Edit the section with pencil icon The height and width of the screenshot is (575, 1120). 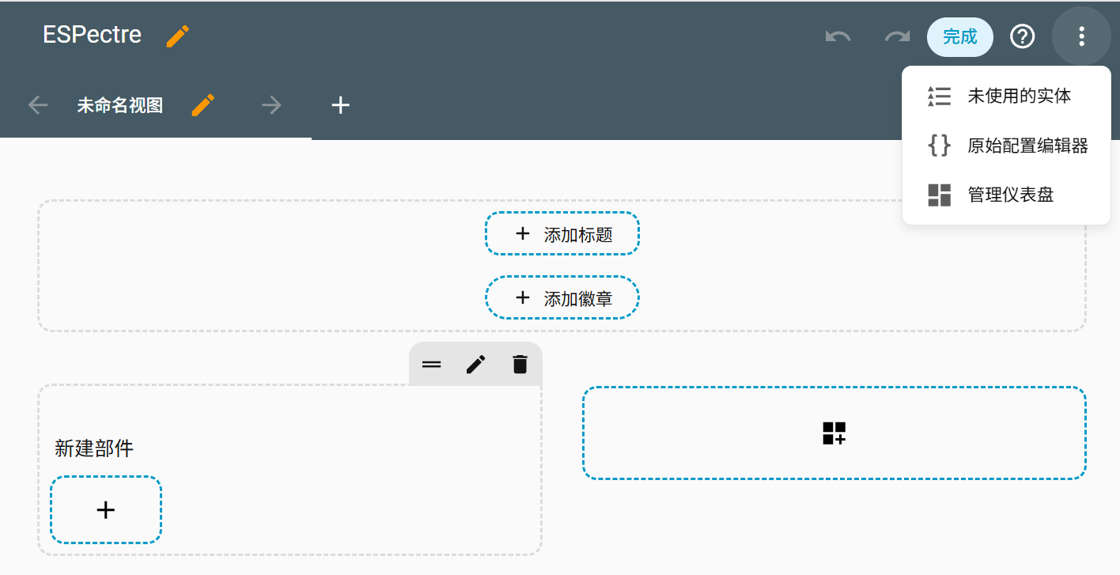point(475,365)
